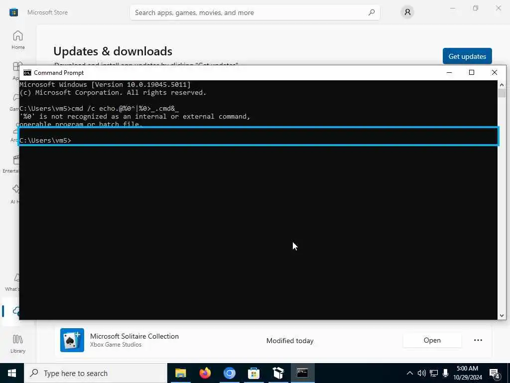Screen dimensions: 510x383
Task: Open more options for Microsoft Solitaire Collection
Action: coord(478,340)
